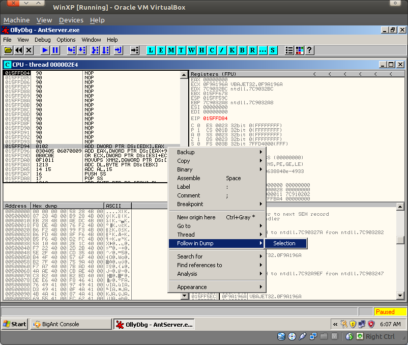Viewport: 408px width, 345px height.
Task: Expand the Thread submenu
Action: tap(217, 235)
